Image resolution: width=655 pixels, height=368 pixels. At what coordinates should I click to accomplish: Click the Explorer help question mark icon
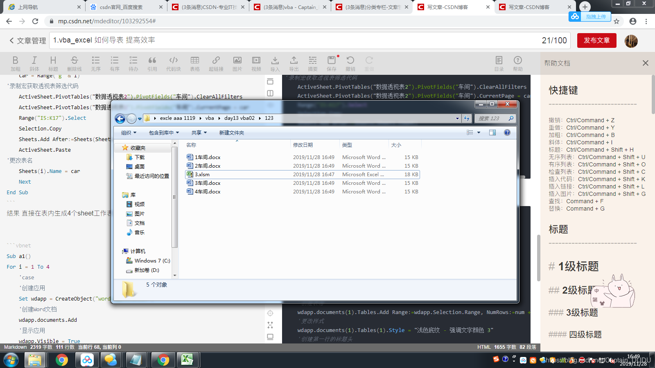click(x=507, y=132)
